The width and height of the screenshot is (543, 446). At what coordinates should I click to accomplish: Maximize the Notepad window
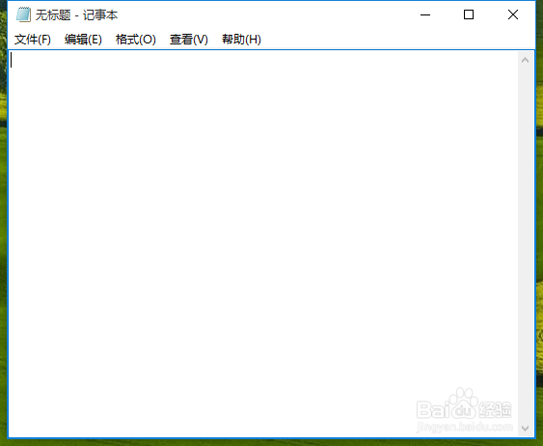[x=469, y=14]
